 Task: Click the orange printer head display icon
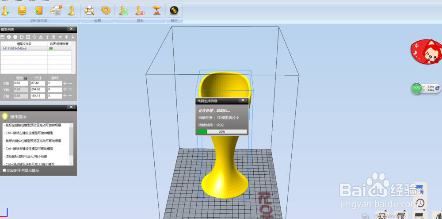coord(156,11)
